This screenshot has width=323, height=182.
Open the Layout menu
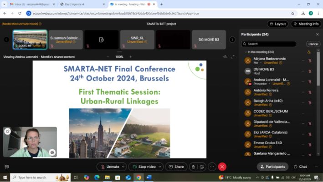pos(278,24)
